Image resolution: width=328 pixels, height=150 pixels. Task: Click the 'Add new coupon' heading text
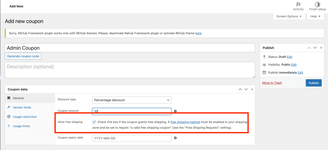click(24, 21)
